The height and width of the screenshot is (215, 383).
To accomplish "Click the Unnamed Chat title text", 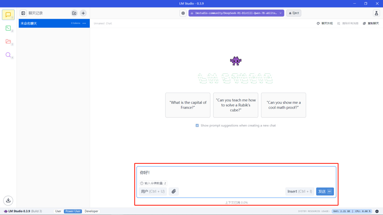I will pyautogui.click(x=103, y=23).
